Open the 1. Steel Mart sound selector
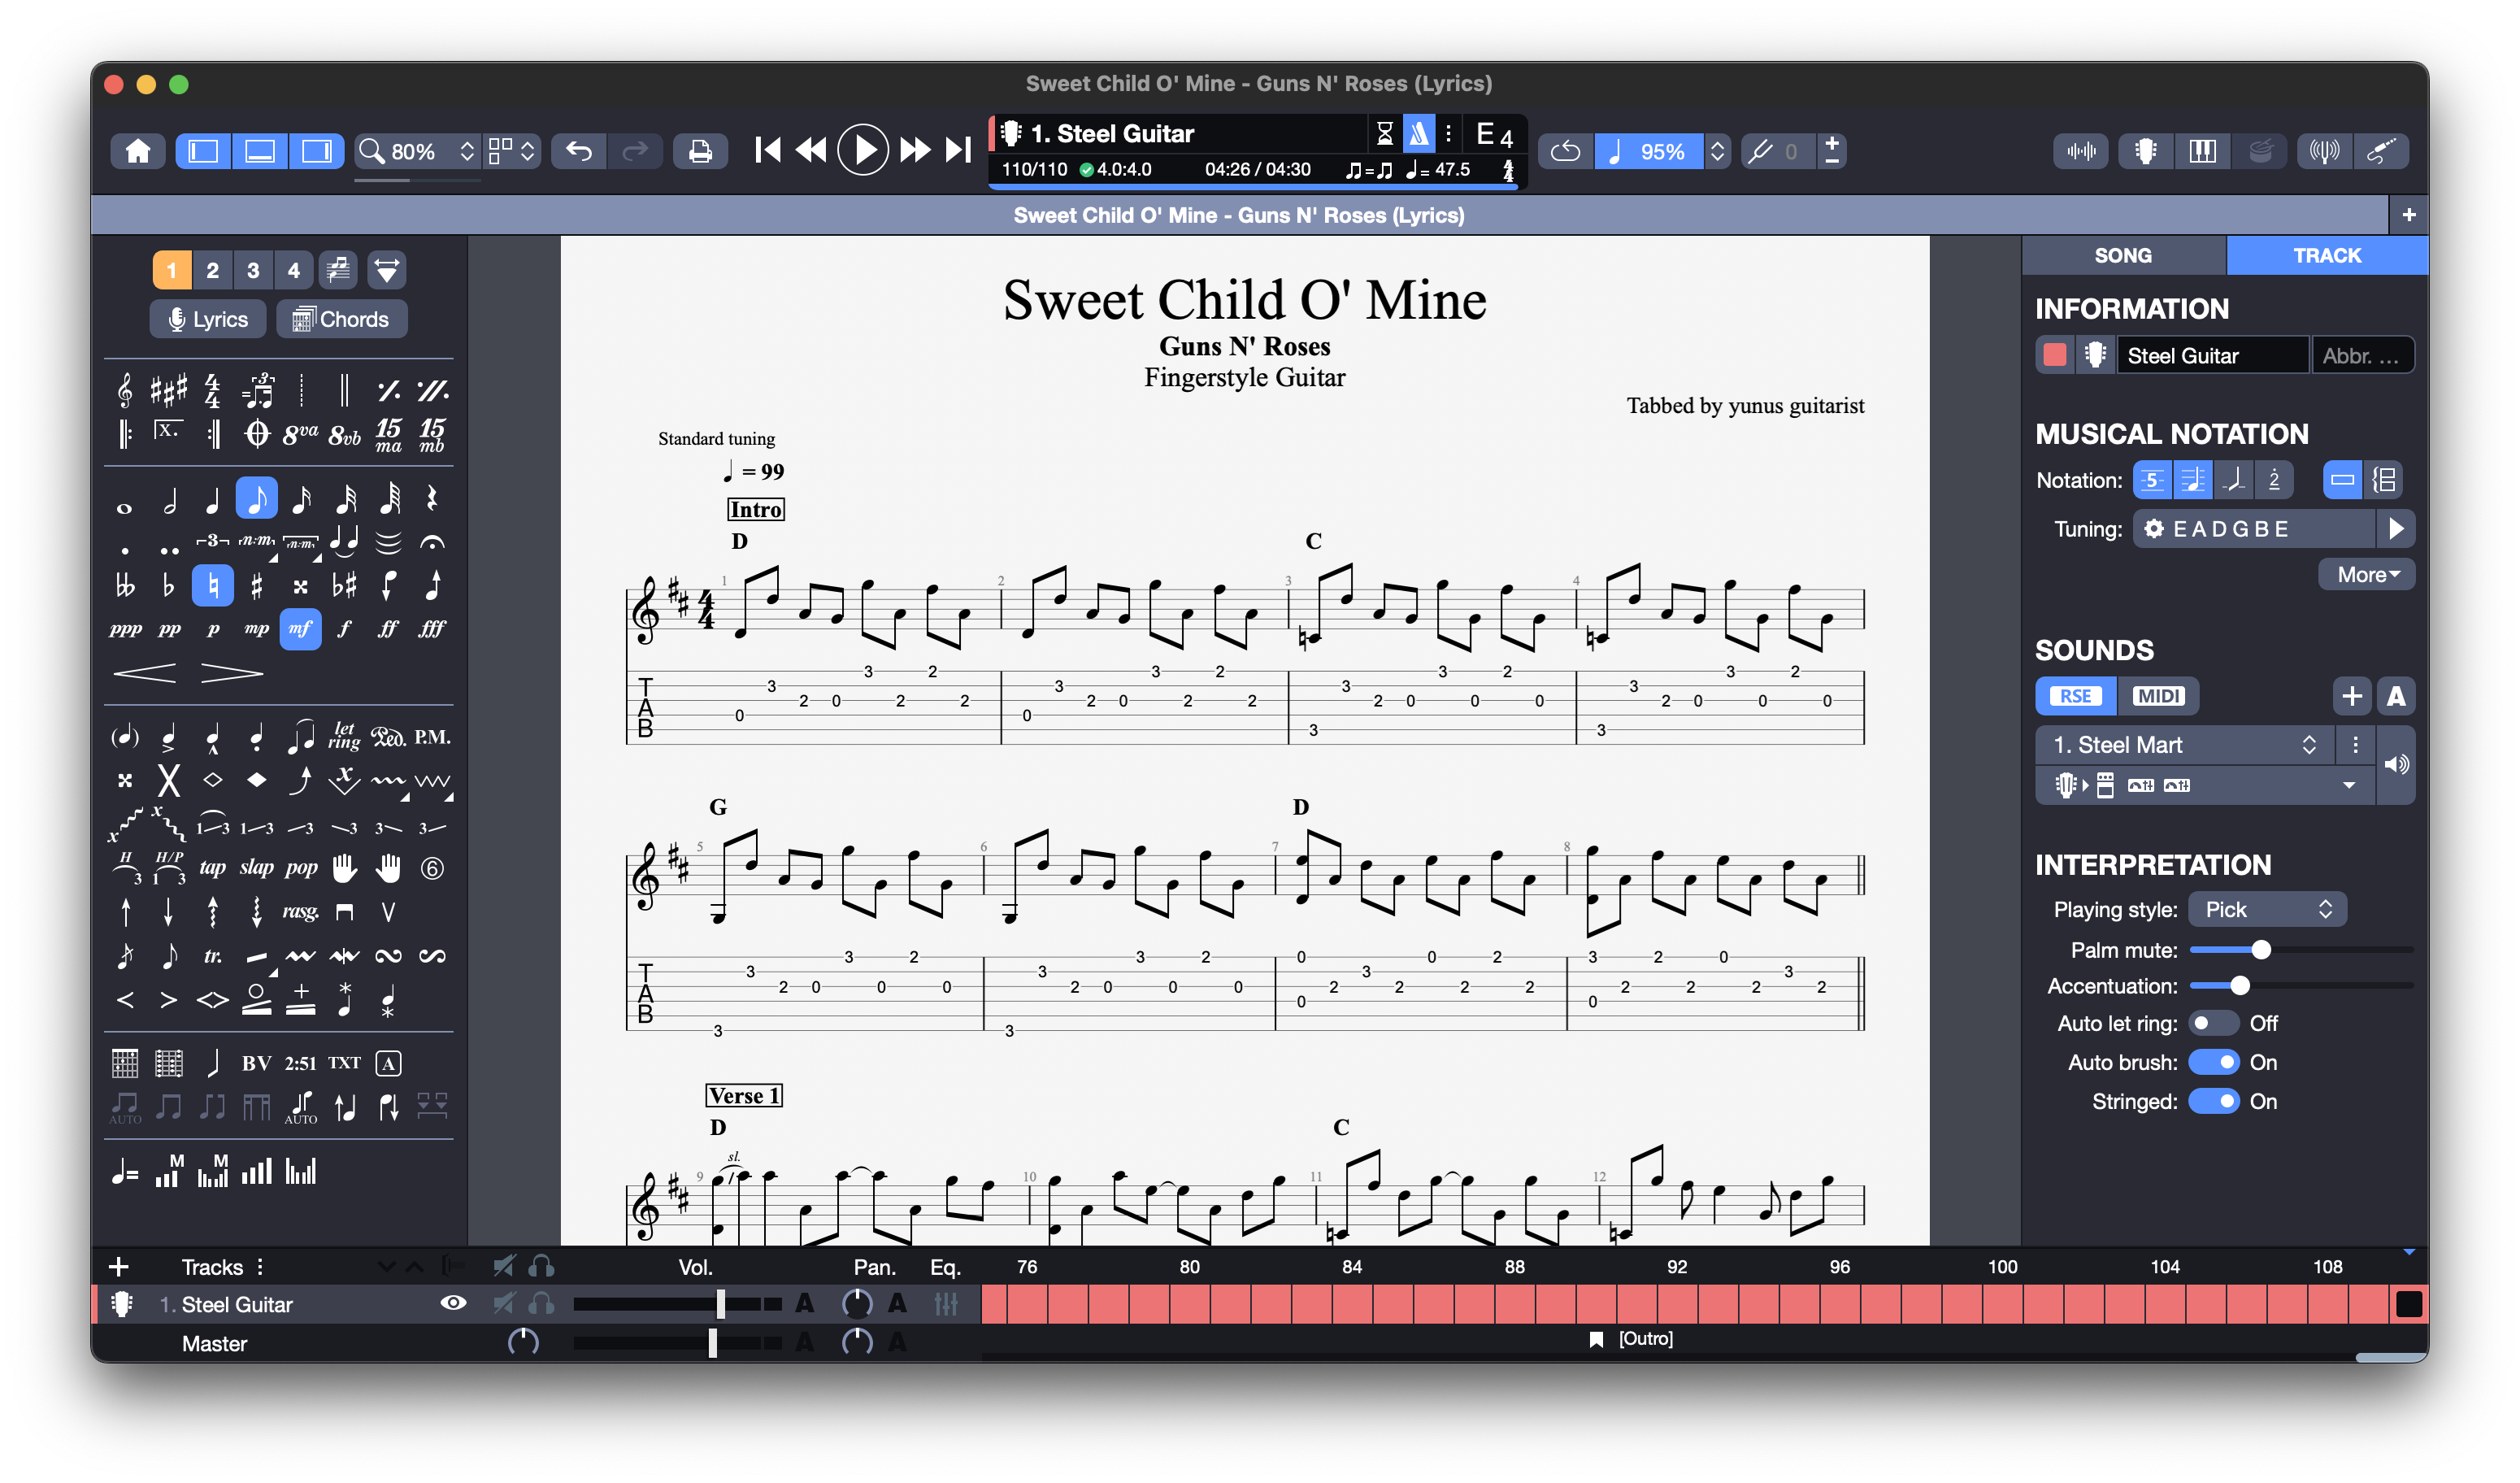Viewport: 2520px width, 1483px height. (2184, 745)
